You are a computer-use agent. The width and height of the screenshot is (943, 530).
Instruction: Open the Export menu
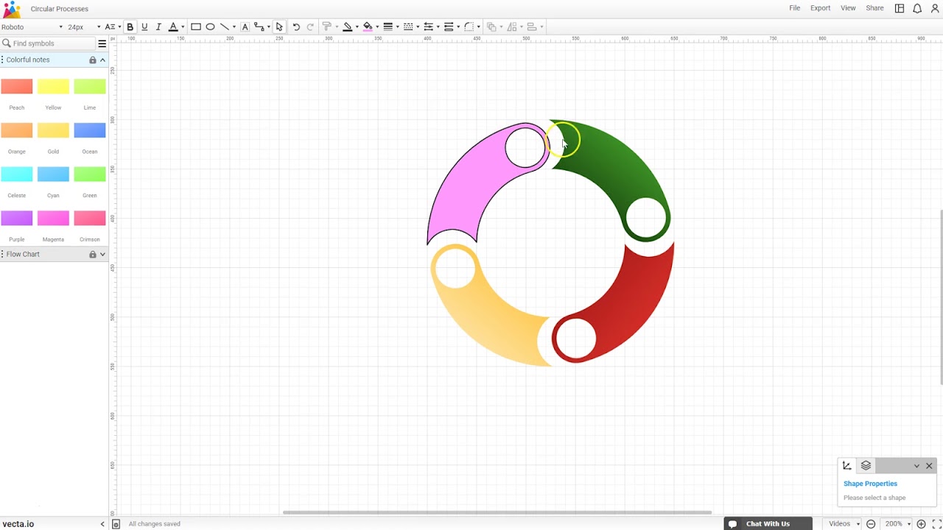(x=821, y=8)
